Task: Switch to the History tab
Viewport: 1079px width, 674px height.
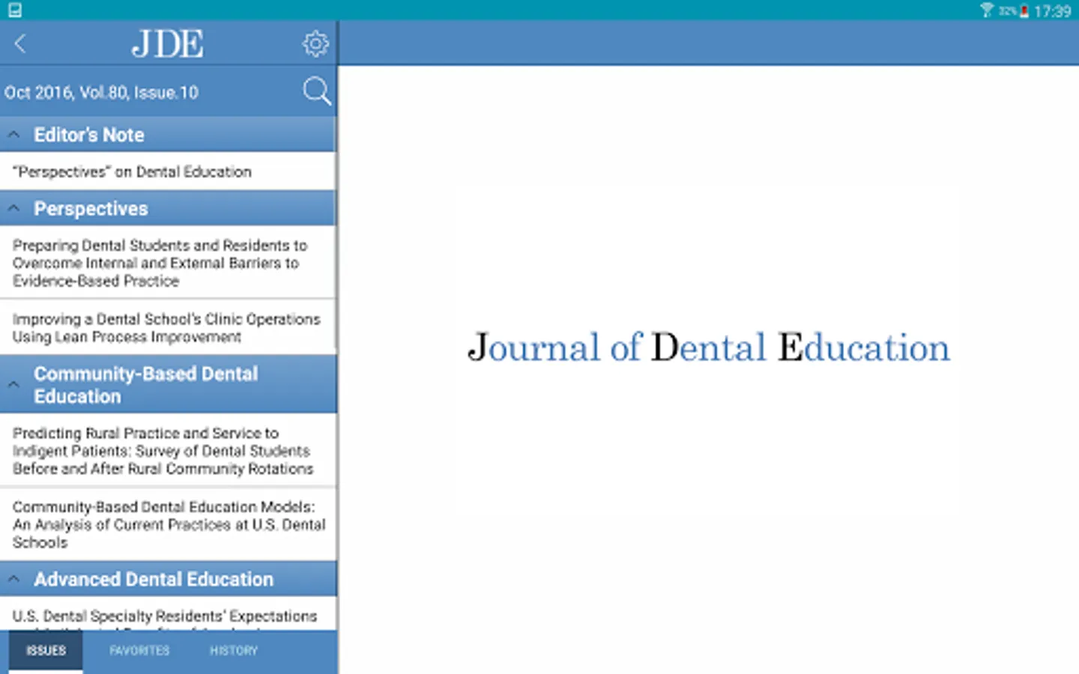Action: click(234, 651)
